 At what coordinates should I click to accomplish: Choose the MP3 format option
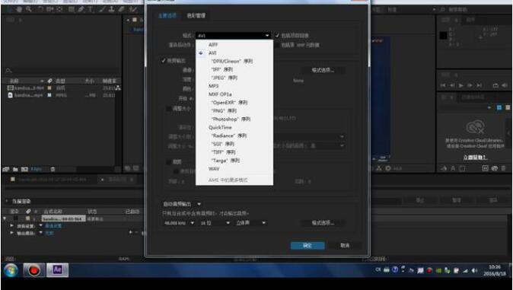pos(213,86)
